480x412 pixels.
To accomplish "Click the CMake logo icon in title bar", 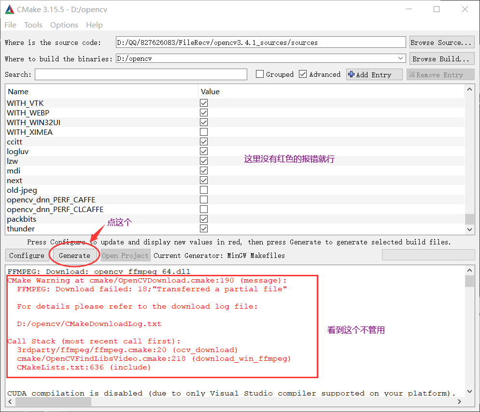I will (10, 10).
